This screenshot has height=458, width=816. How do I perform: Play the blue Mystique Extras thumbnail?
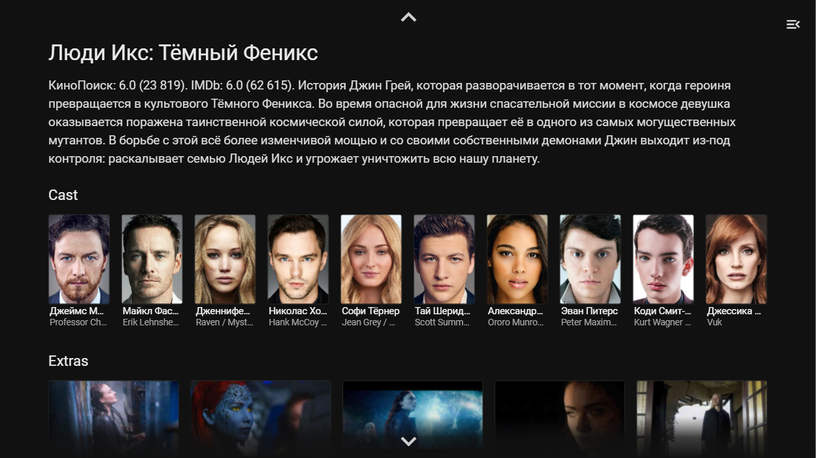tap(261, 419)
